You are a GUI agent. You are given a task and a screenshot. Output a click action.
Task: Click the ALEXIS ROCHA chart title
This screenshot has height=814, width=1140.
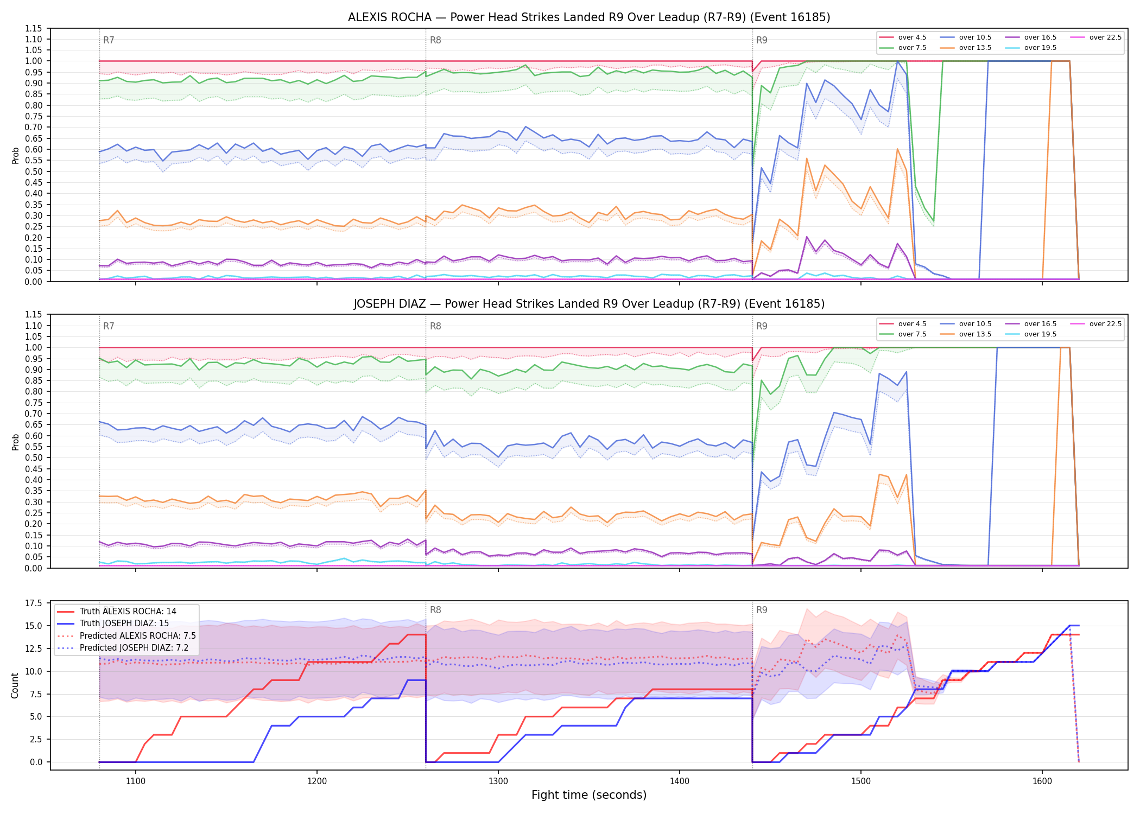point(589,17)
